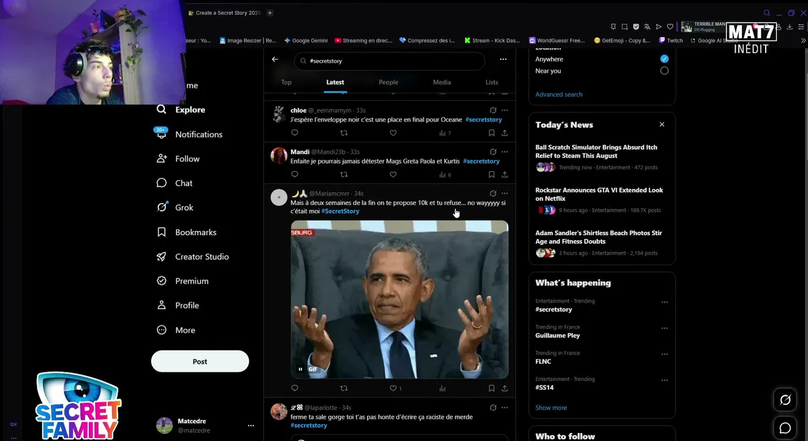Image resolution: width=808 pixels, height=441 pixels.
Task: Repost chloe's tweet
Action: point(344,133)
